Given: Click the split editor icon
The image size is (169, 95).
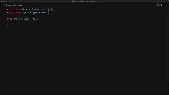Looking at the screenshot, I should [x=158, y=5].
